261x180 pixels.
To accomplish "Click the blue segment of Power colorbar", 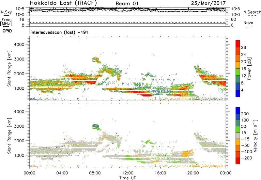I will (238, 93).
